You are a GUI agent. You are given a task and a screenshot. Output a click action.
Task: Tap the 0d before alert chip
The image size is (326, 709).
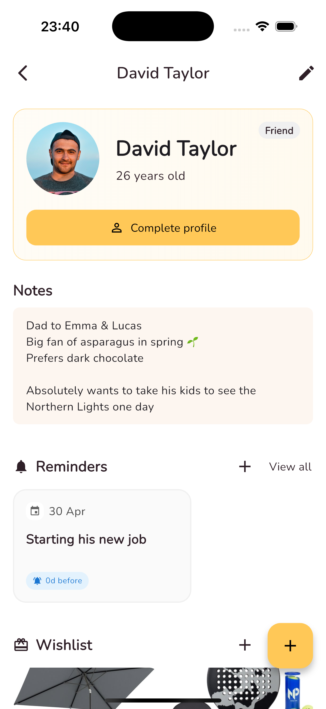(57, 581)
